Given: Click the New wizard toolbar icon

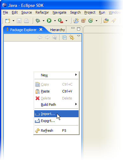Looking at the screenshot, I should tap(8, 21).
